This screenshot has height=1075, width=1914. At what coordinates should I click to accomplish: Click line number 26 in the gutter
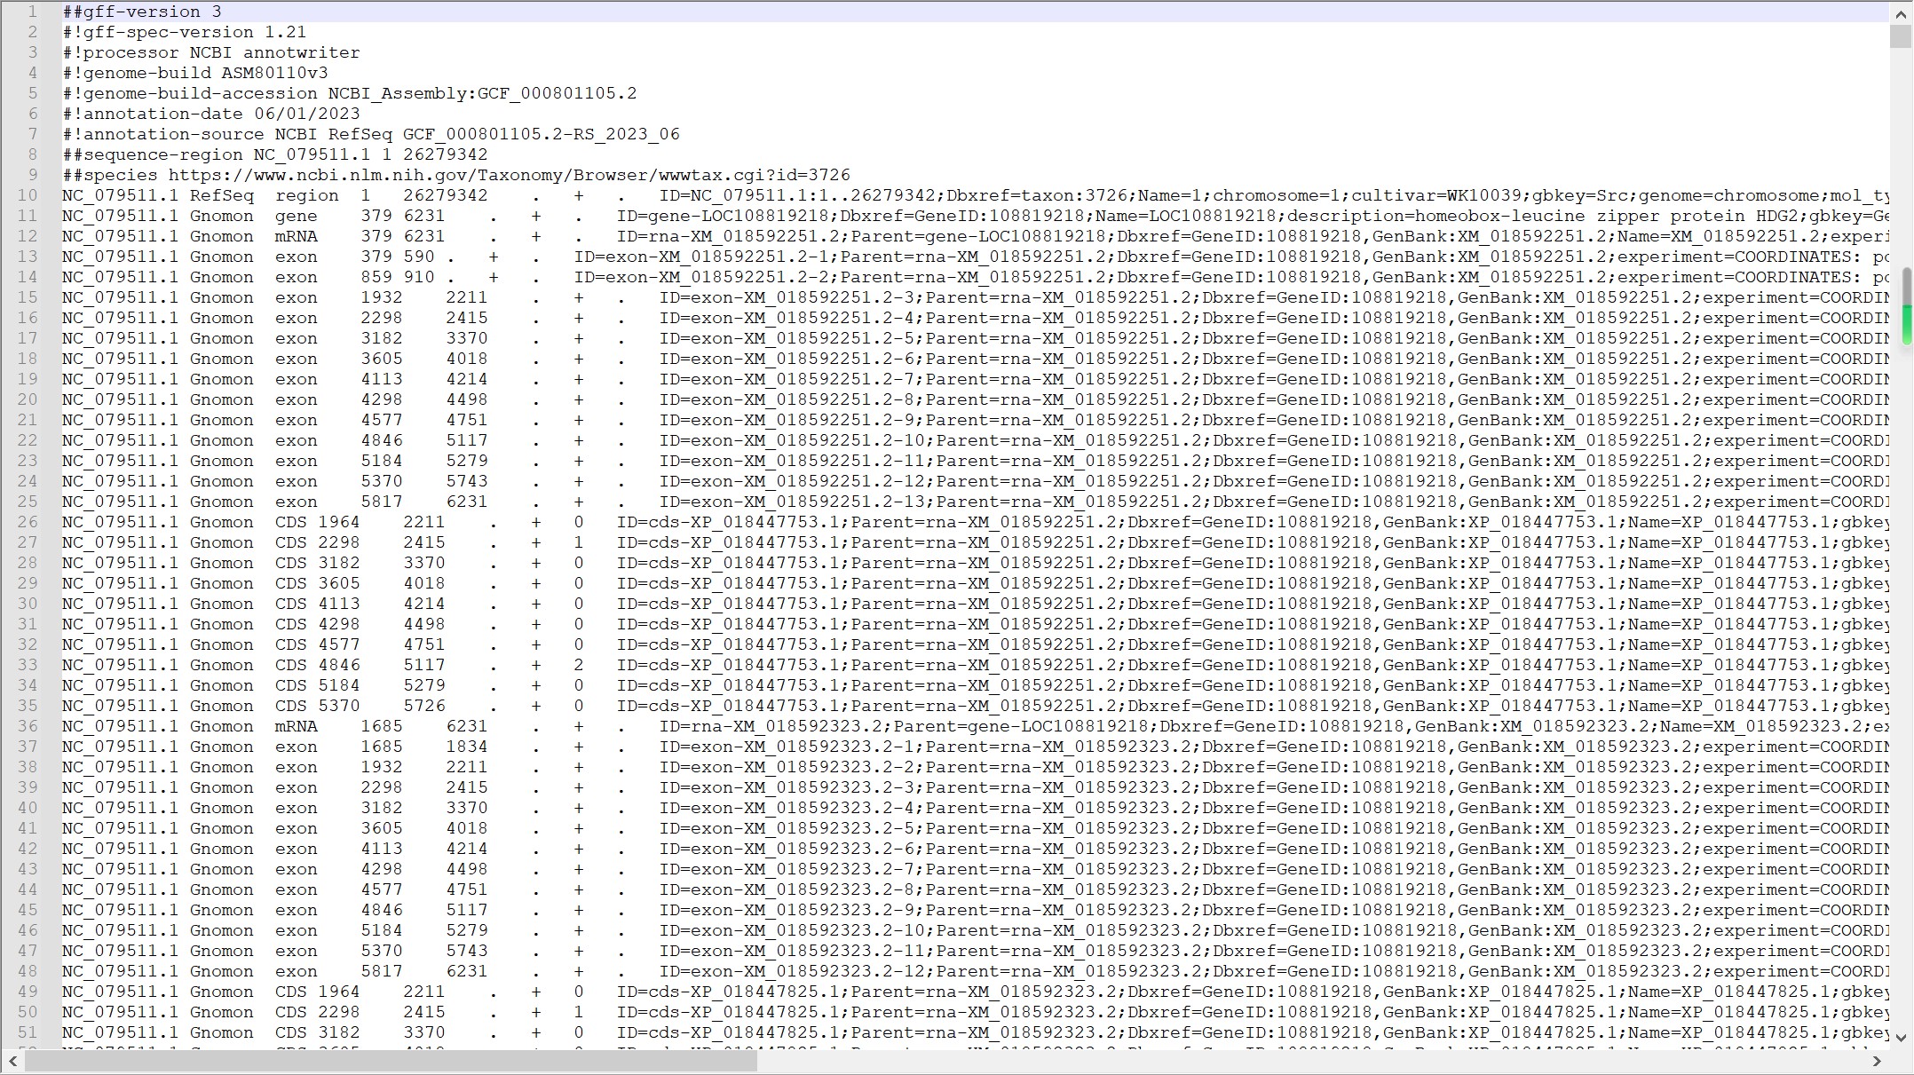click(x=28, y=522)
